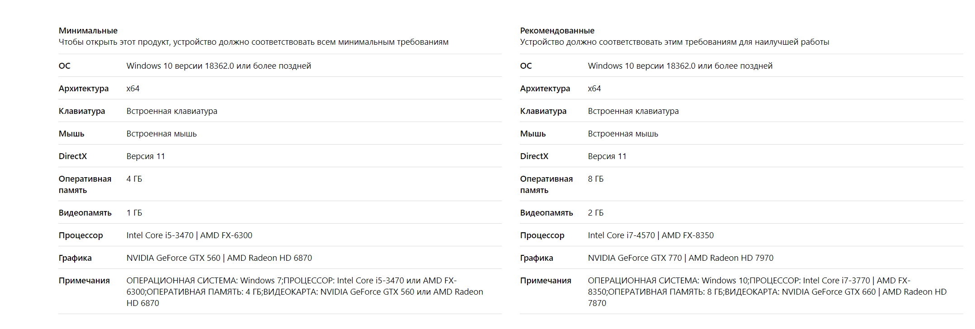Image resolution: width=975 pixels, height=329 pixels.
Task: Click the minimum DirectX Версия 11 value
Action: click(x=146, y=156)
